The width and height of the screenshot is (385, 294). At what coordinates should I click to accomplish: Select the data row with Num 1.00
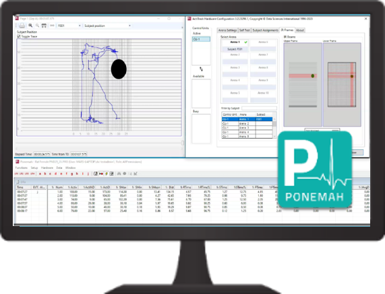tap(193, 192)
